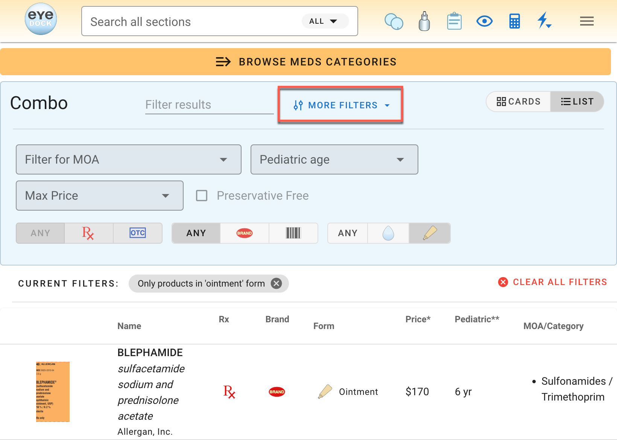Select the Rx prescription-only filter toggle
This screenshot has height=440, width=617.
pyautogui.click(x=88, y=233)
